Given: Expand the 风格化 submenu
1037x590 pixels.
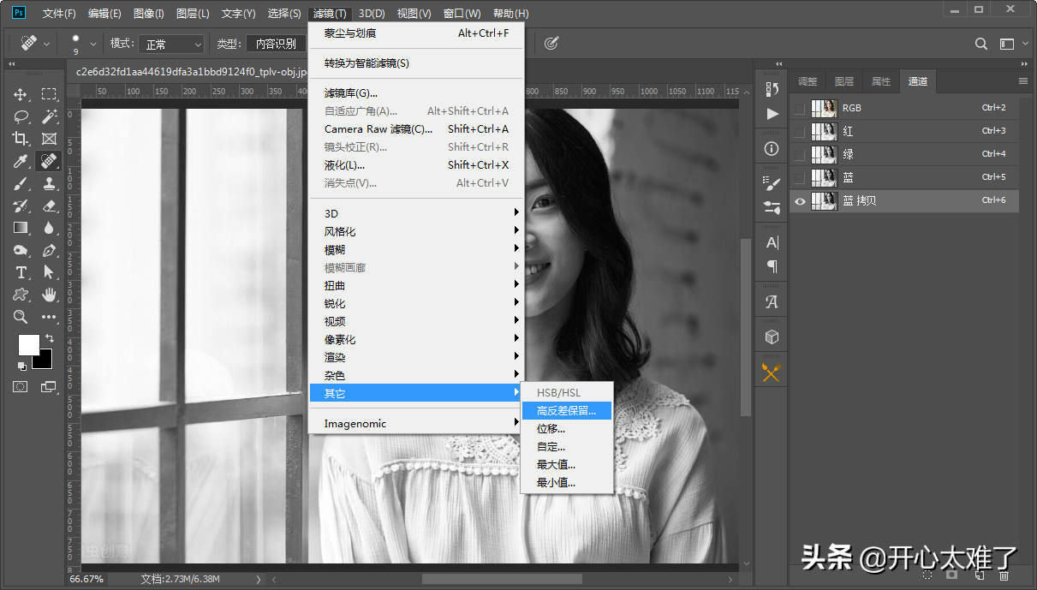Looking at the screenshot, I should [416, 231].
